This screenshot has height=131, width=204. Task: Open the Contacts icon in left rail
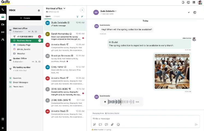pos(3,40)
